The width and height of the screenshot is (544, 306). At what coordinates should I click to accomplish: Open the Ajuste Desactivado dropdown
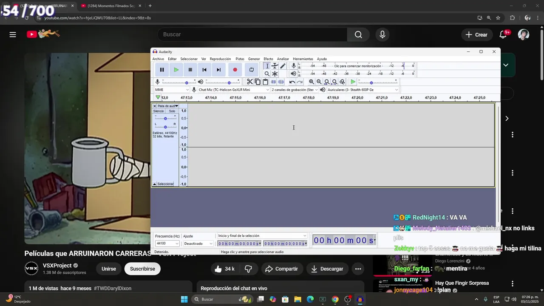coord(198,244)
